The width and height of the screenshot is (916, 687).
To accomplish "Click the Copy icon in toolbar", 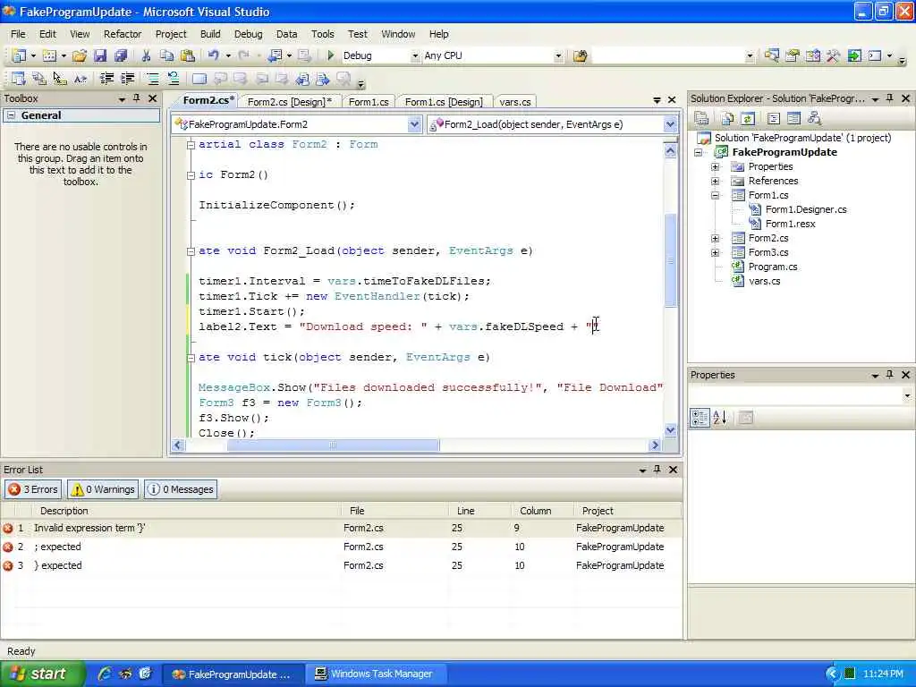I will [166, 55].
